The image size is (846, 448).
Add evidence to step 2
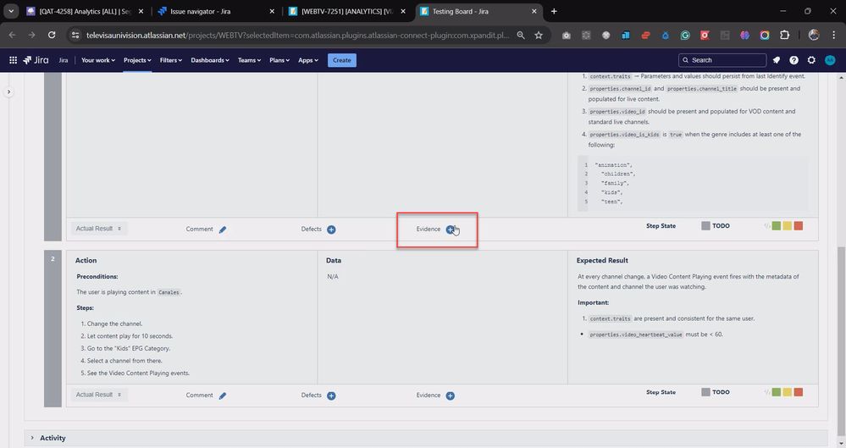point(450,395)
